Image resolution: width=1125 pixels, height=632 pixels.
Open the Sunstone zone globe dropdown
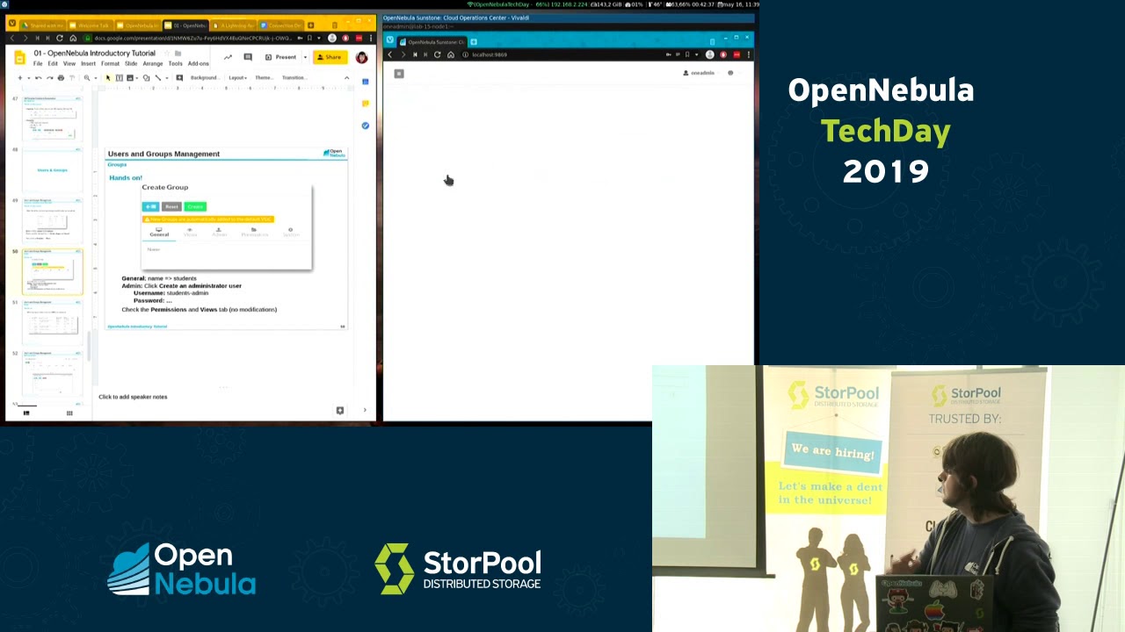click(x=730, y=73)
